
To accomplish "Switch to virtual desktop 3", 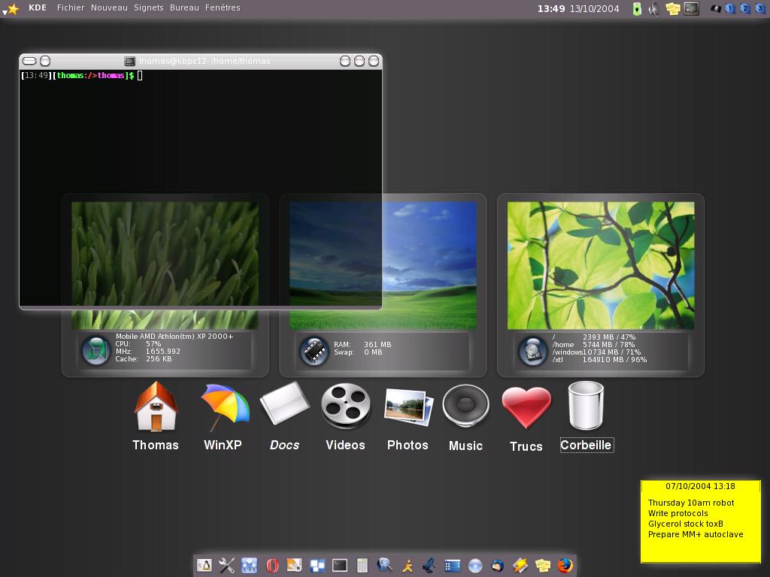I will [x=760, y=8].
